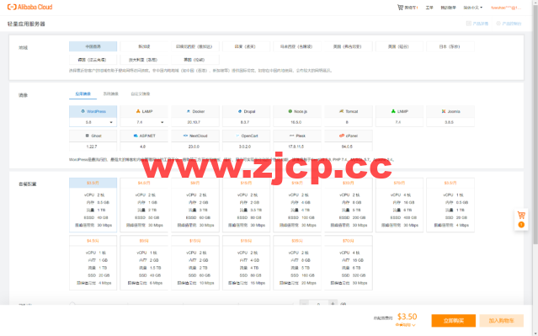This screenshot has width=538, height=336.
Task: Select the $35 plan with 20 Mbps bandwidth
Action: pos(297,263)
